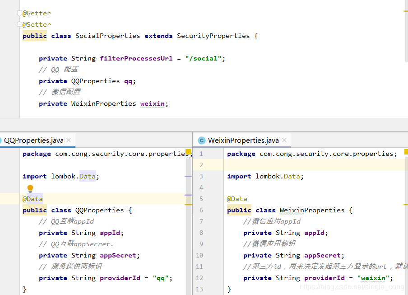Collapse fold marker beside @Getter annotation
Screen dimensions: 408x295
coord(19,13)
